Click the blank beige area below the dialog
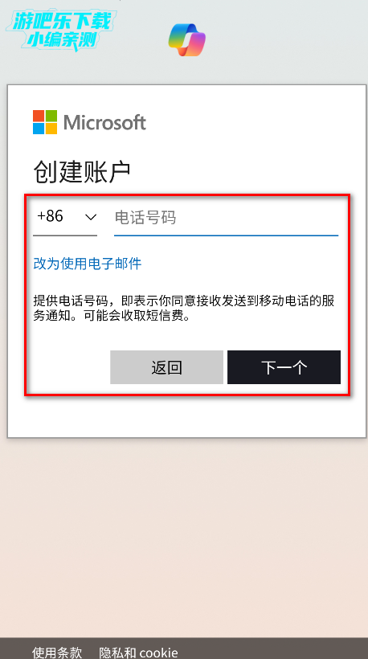 tap(184, 538)
